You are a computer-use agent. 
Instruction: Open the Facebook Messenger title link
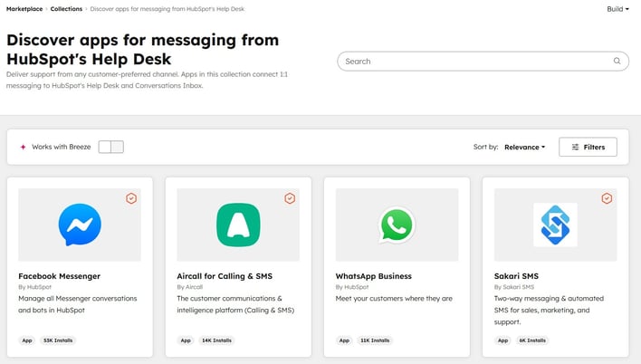pos(59,276)
